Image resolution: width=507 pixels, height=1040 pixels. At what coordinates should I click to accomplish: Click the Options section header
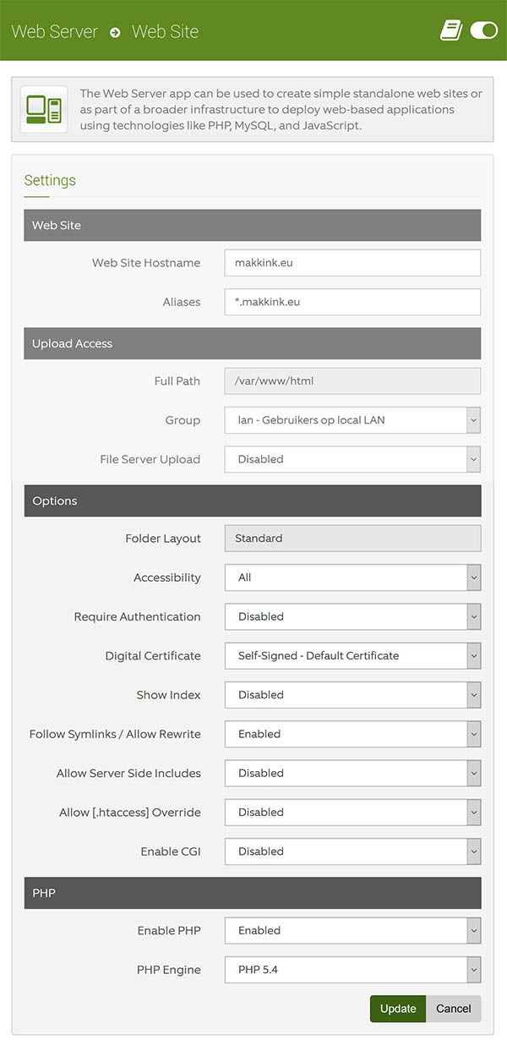tap(252, 501)
